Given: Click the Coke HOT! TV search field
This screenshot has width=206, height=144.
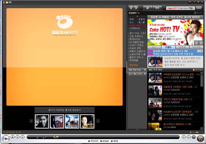Looking at the screenshot, I should pyautogui.click(x=180, y=8).
